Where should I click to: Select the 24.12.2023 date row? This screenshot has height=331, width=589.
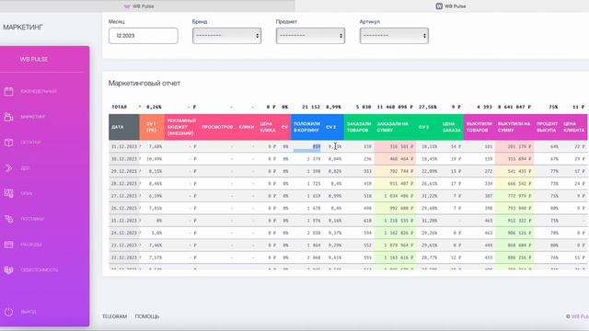pos(348,233)
